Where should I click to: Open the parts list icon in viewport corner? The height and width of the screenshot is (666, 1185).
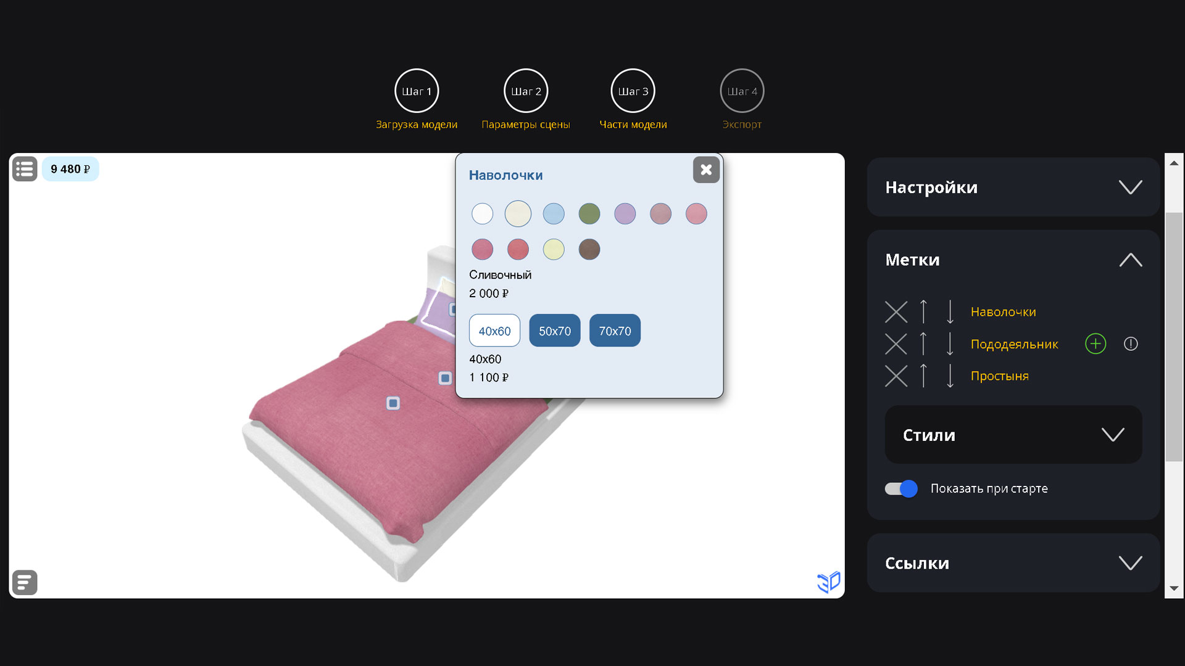(25, 168)
